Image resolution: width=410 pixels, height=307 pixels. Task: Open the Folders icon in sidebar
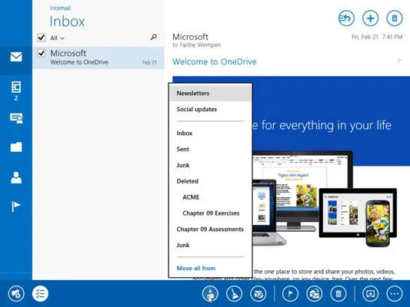pyautogui.click(x=16, y=147)
